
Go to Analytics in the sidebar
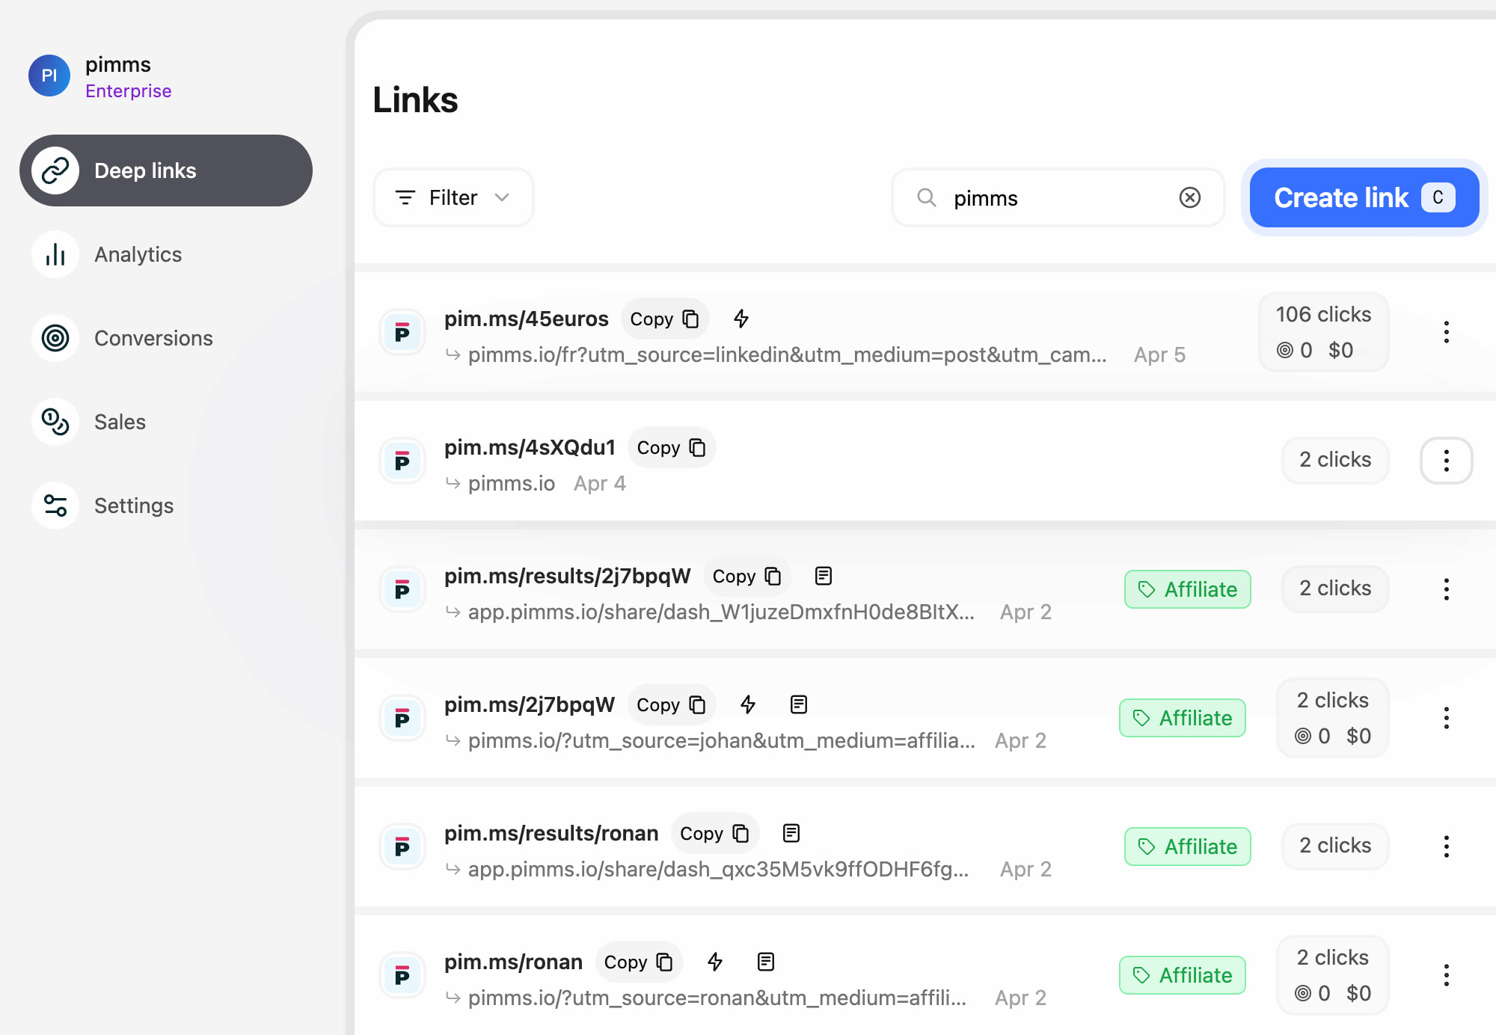(138, 254)
